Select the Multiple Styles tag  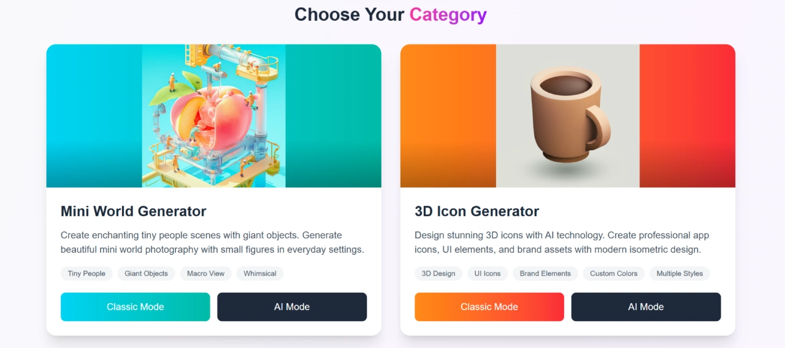(680, 273)
